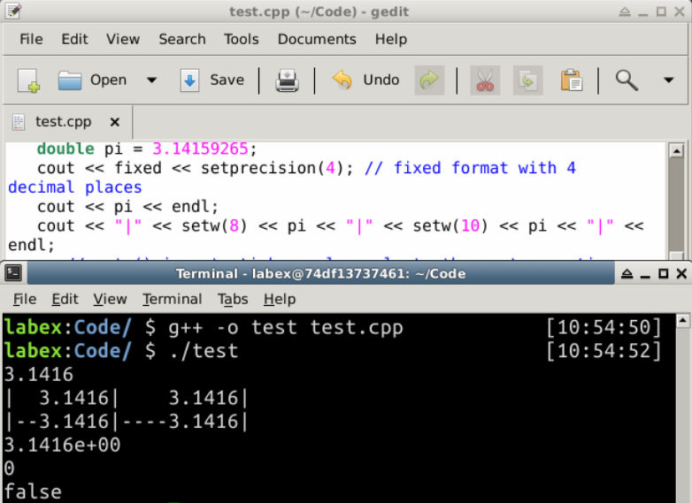This screenshot has height=503, width=692.
Task: Open the gedit window menu icon
Action: [12, 11]
